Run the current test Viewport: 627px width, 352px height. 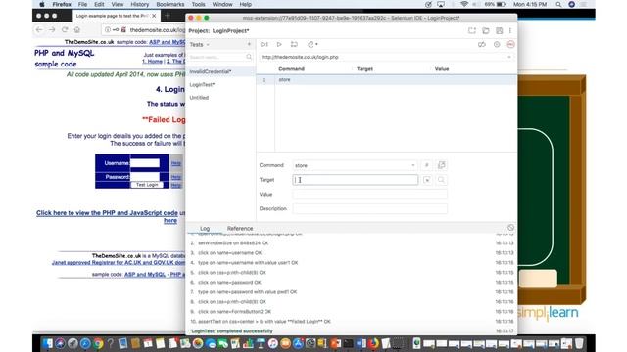point(279,44)
